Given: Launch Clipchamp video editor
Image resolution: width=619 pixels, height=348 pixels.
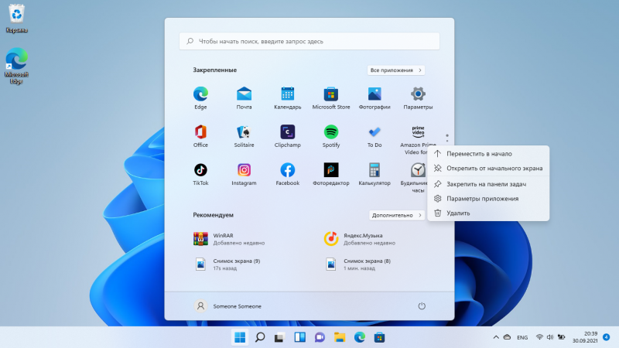Looking at the screenshot, I should coord(287,131).
